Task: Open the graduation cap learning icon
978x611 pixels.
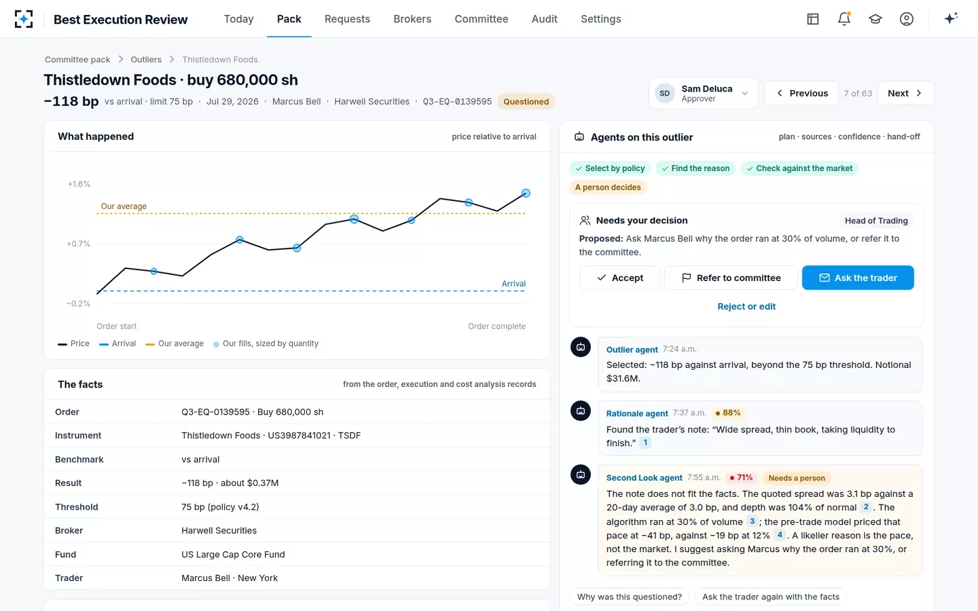Action: pyautogui.click(x=875, y=19)
